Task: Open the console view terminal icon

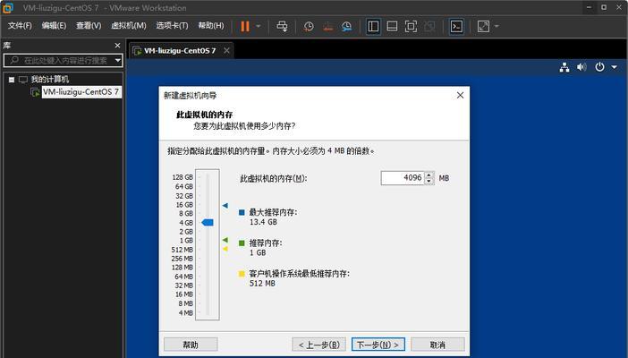Action: tap(456, 27)
